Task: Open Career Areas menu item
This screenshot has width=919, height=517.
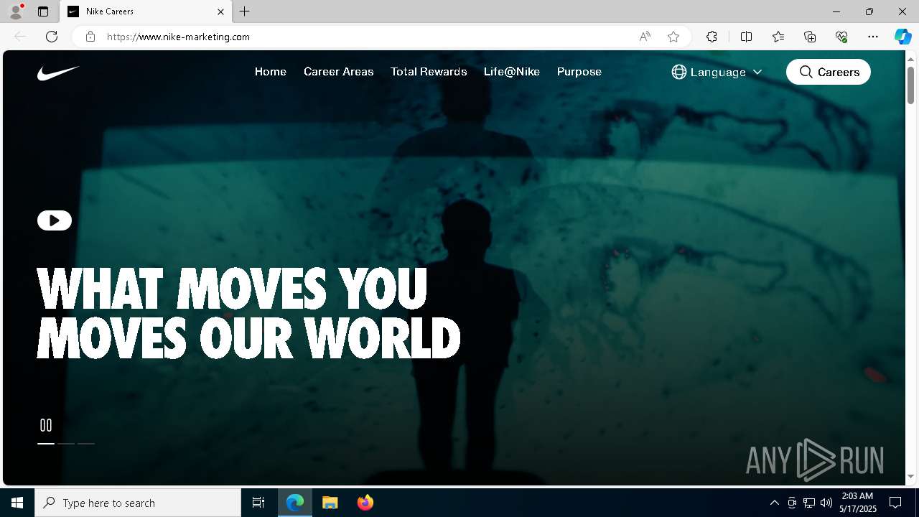Action: [339, 72]
